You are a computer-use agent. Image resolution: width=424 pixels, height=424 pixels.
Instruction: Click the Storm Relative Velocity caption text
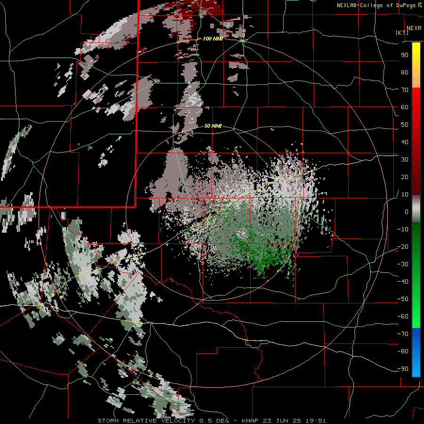[212, 421]
